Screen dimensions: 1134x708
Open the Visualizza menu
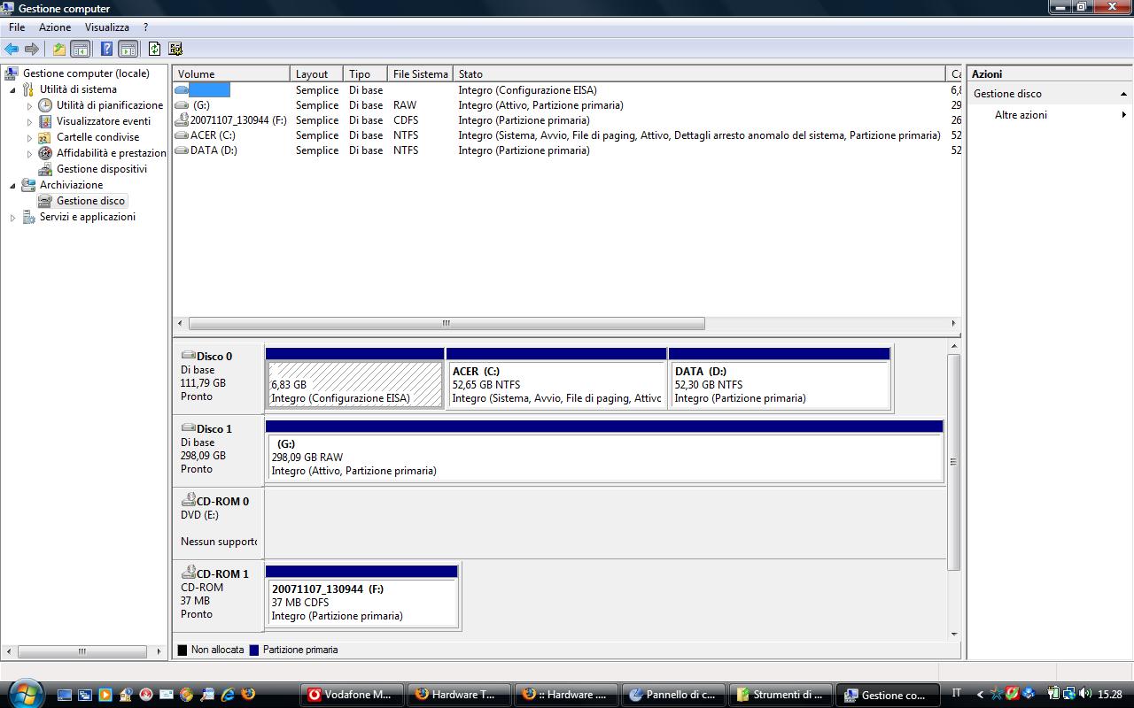pos(107,27)
